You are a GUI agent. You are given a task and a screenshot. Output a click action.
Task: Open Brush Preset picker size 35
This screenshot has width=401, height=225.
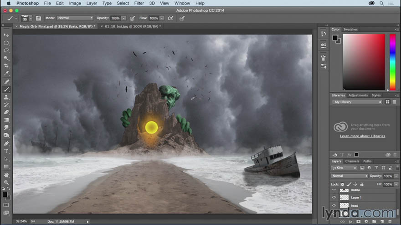coord(26,18)
